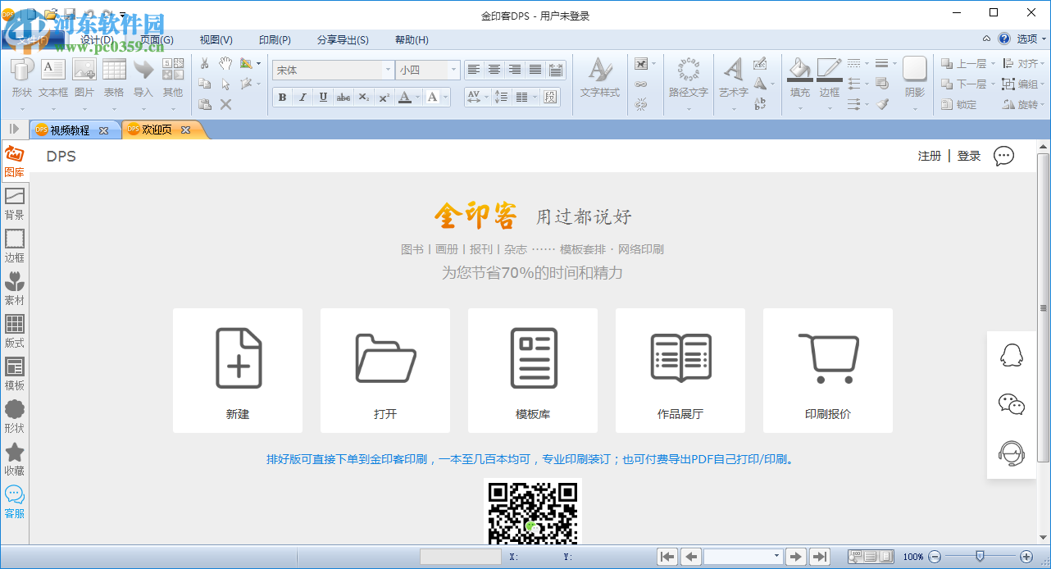Viewport: 1051px width, 569px height.
Task: Click the vertical scrollbar on welcome page
Action: [1043, 307]
